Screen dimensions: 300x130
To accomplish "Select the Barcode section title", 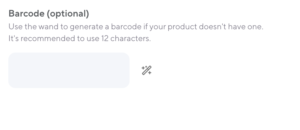I will 49,14.
